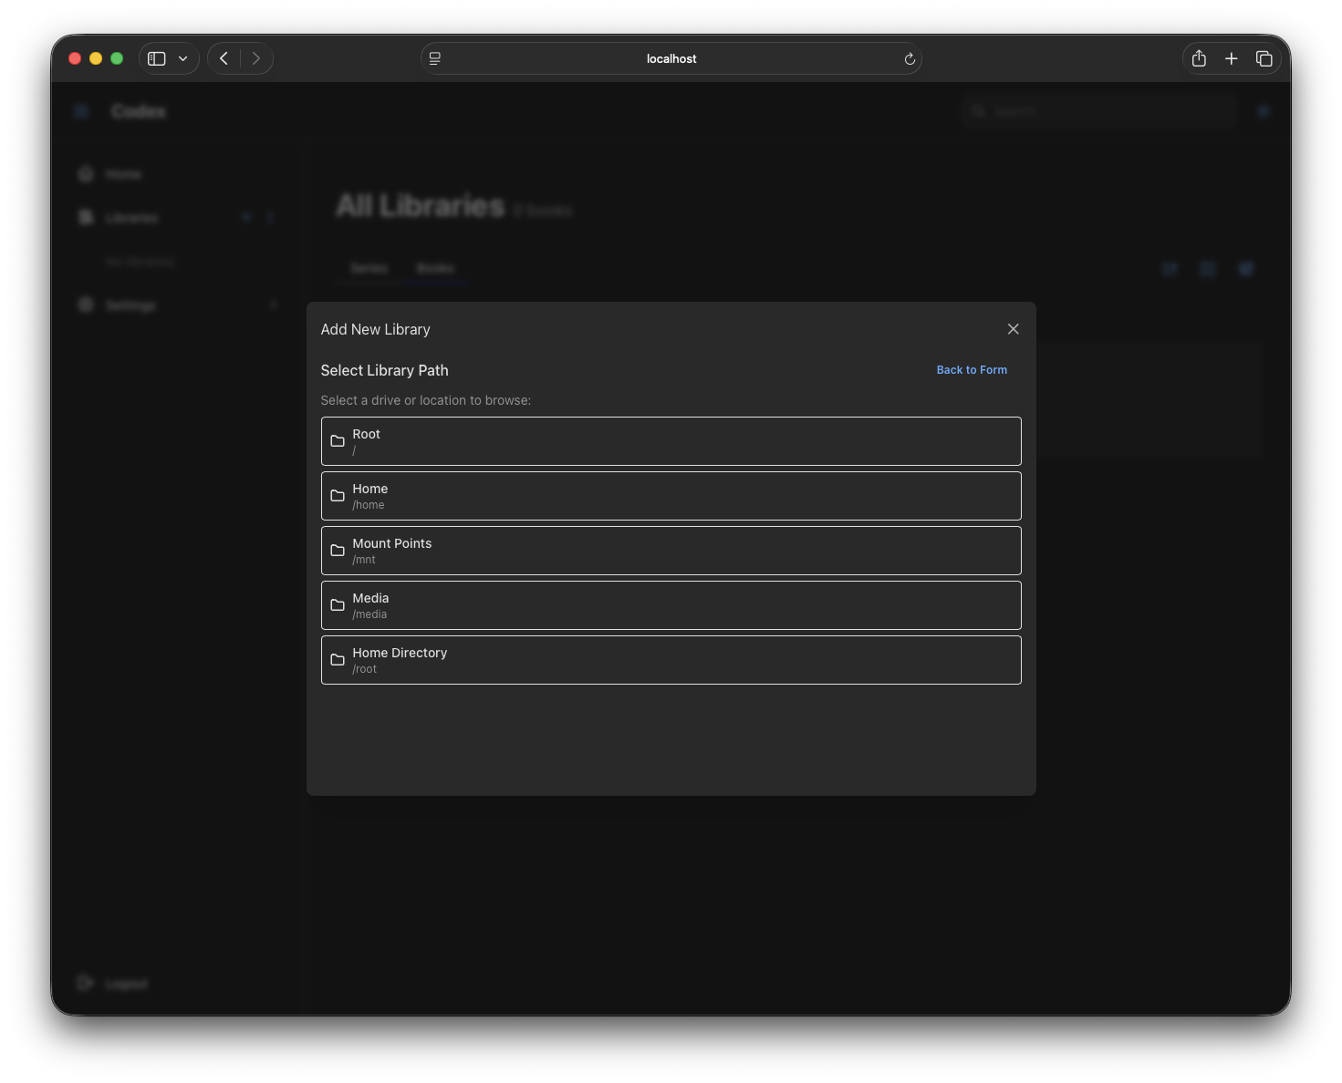Click the add library plus icon beside Libraries

246,217
